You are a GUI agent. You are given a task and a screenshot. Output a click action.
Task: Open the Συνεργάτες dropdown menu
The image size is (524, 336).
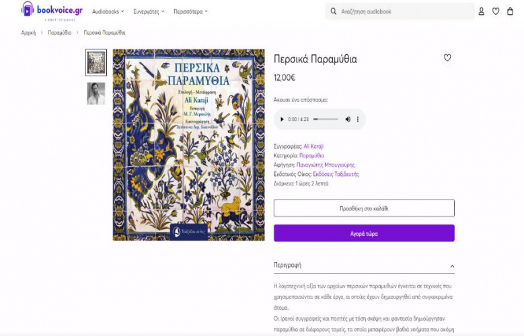pos(149,11)
